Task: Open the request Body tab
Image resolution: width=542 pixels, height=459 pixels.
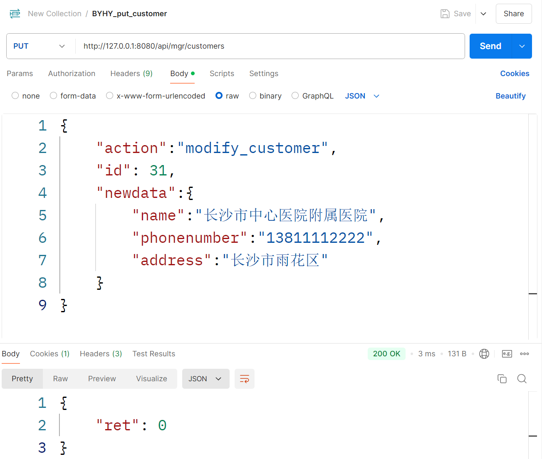Action: pyautogui.click(x=182, y=74)
